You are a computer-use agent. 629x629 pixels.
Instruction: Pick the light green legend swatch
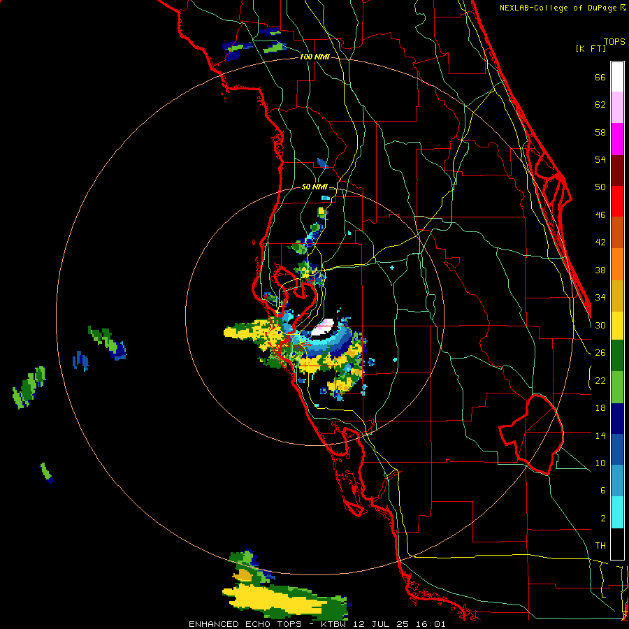pyautogui.click(x=617, y=387)
